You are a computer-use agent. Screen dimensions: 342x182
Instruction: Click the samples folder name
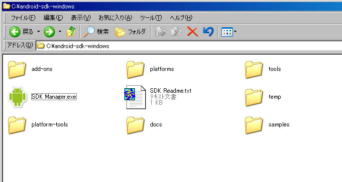[279, 124]
